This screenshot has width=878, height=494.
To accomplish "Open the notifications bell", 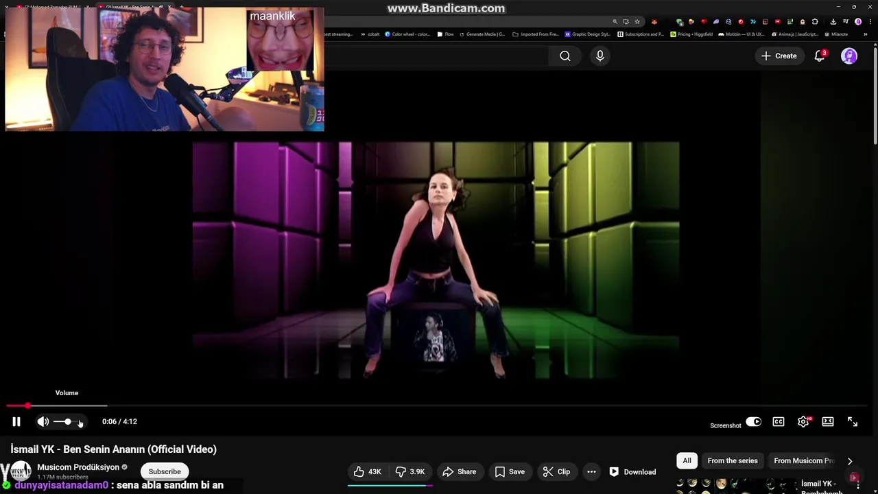I will pos(820,56).
